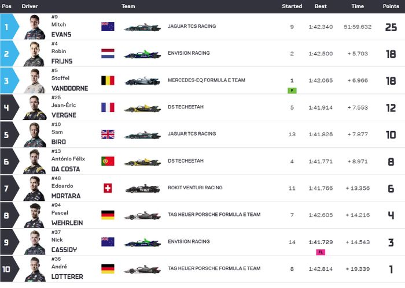Open Sam Bird driver portrait
Screen dimensions: 405x288
(35, 134)
